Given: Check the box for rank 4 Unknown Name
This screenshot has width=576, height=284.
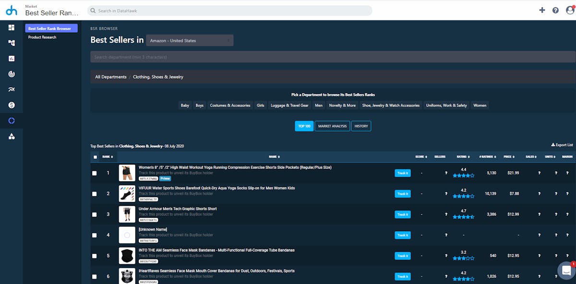Looking at the screenshot, I should click(95, 235).
